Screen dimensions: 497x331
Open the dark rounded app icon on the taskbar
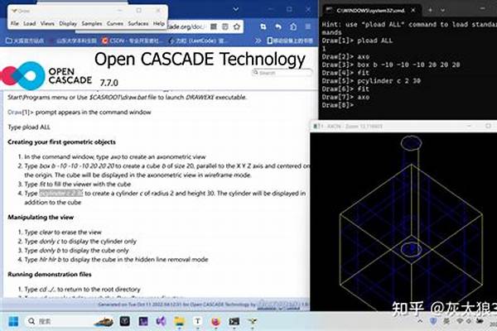pos(125,322)
